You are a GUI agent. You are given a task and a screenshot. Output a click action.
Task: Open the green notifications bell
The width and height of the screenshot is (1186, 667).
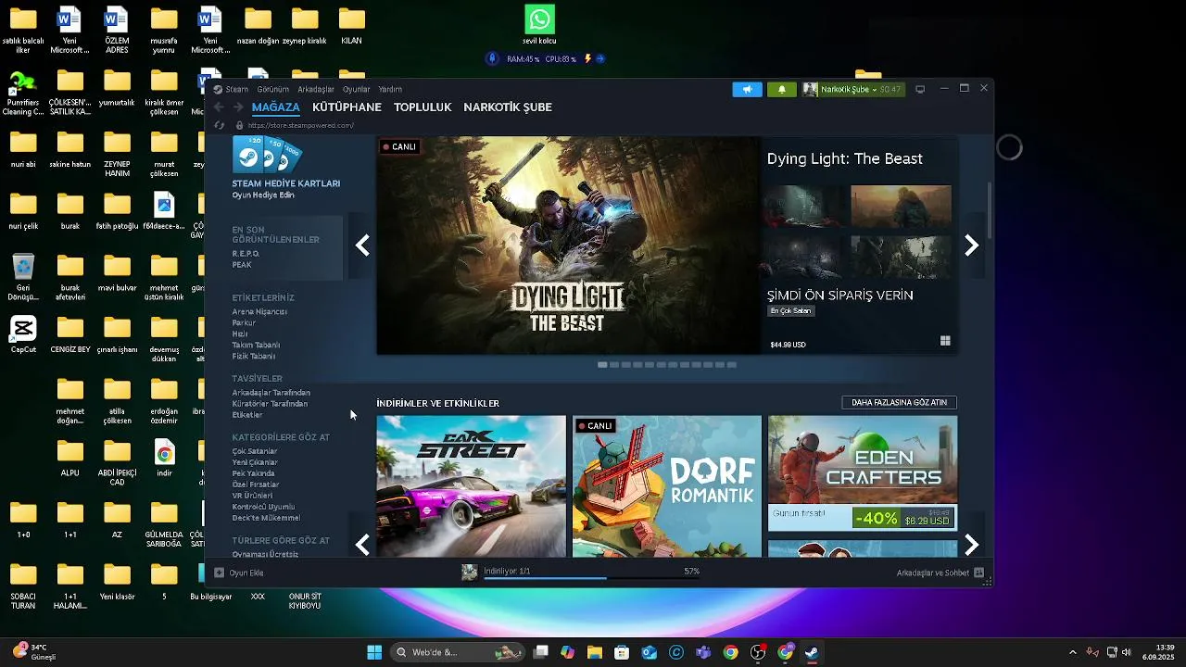point(781,89)
